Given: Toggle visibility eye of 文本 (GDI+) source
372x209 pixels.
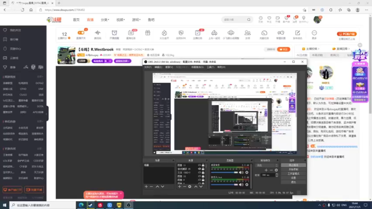Looking at the screenshot, I should 199,172.
